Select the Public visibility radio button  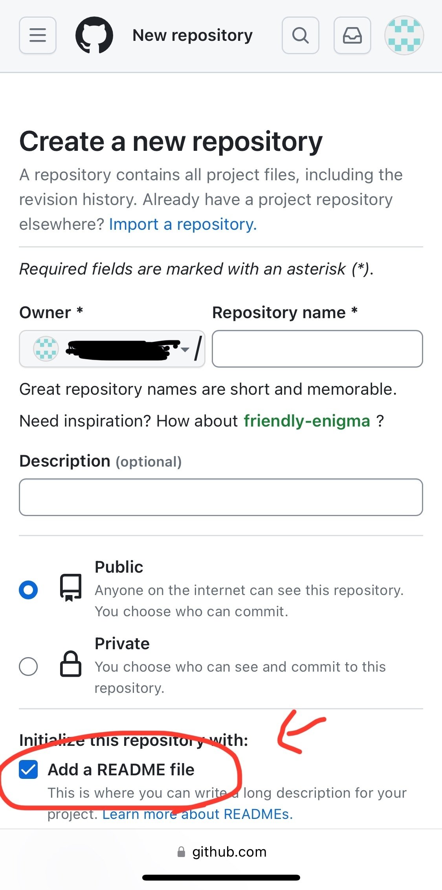(28, 590)
